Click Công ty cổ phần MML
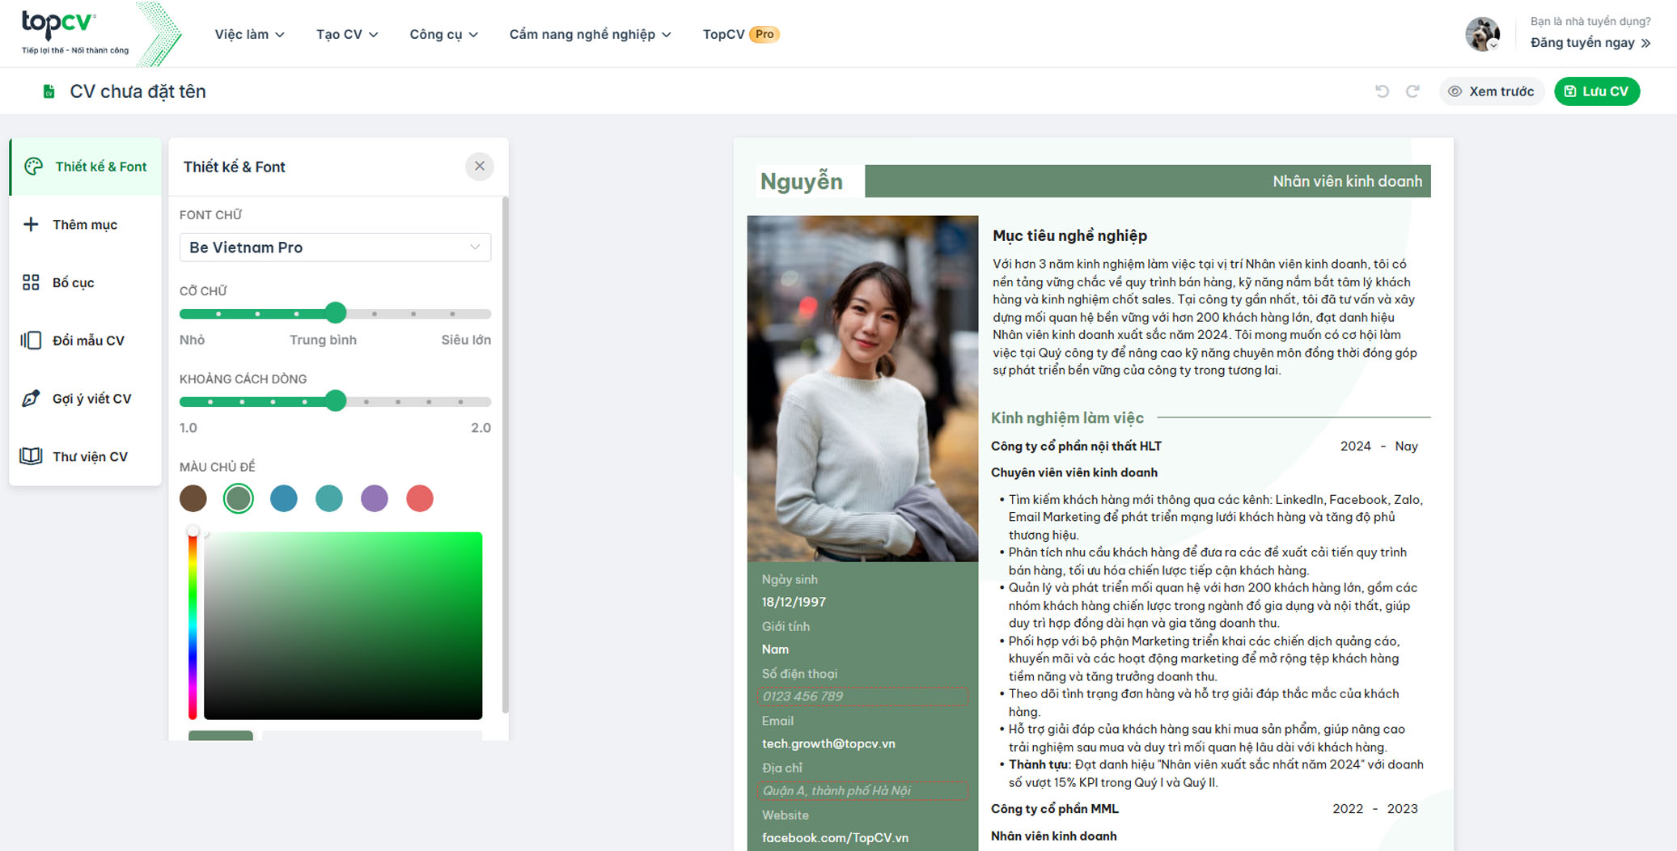1677x851 pixels. 1055,809
